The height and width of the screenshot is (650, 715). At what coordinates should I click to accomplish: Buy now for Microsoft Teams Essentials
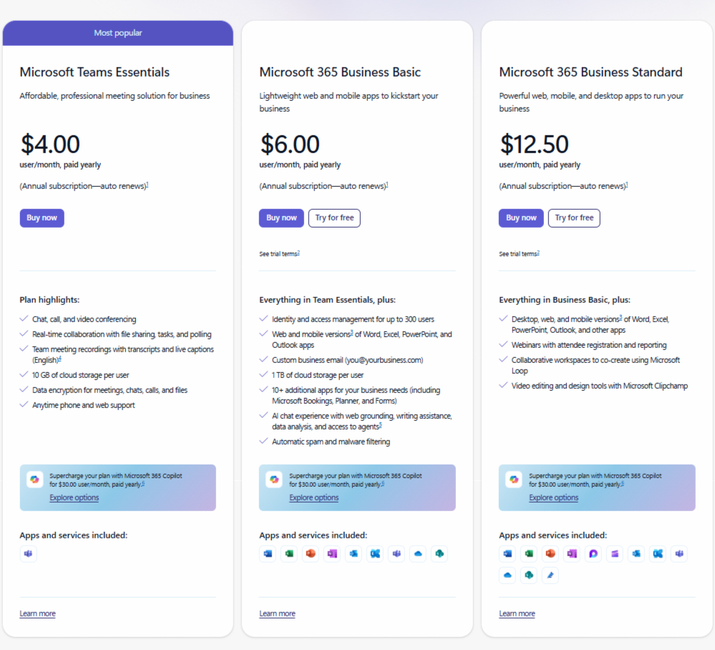tap(42, 218)
